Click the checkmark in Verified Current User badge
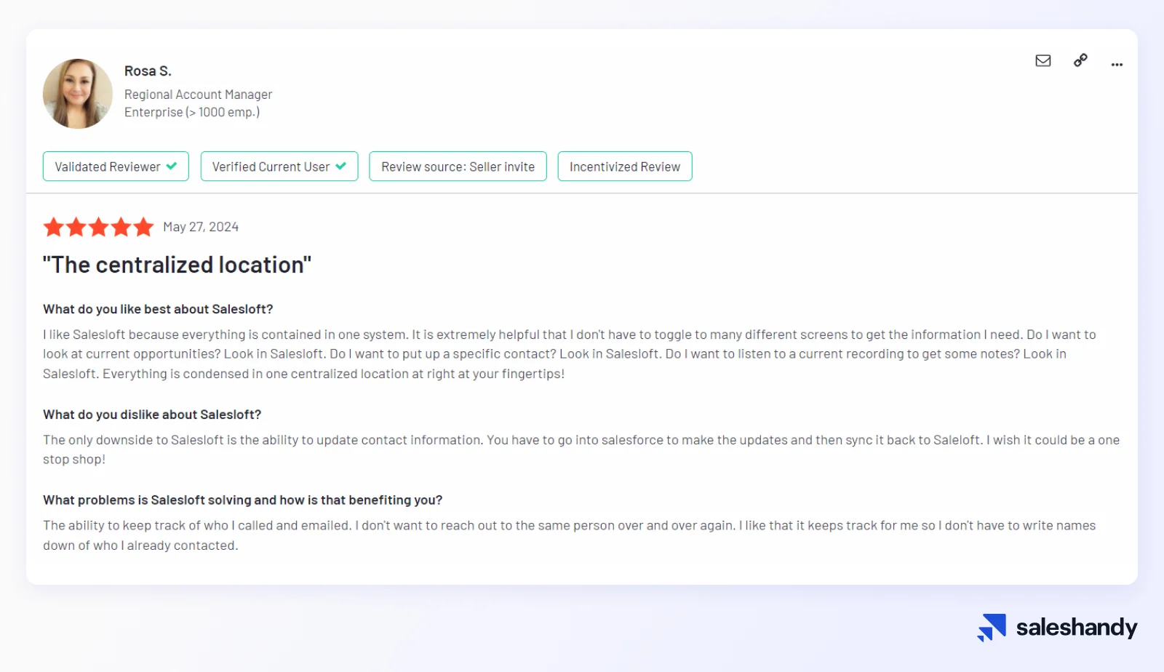1164x672 pixels. 340,166
